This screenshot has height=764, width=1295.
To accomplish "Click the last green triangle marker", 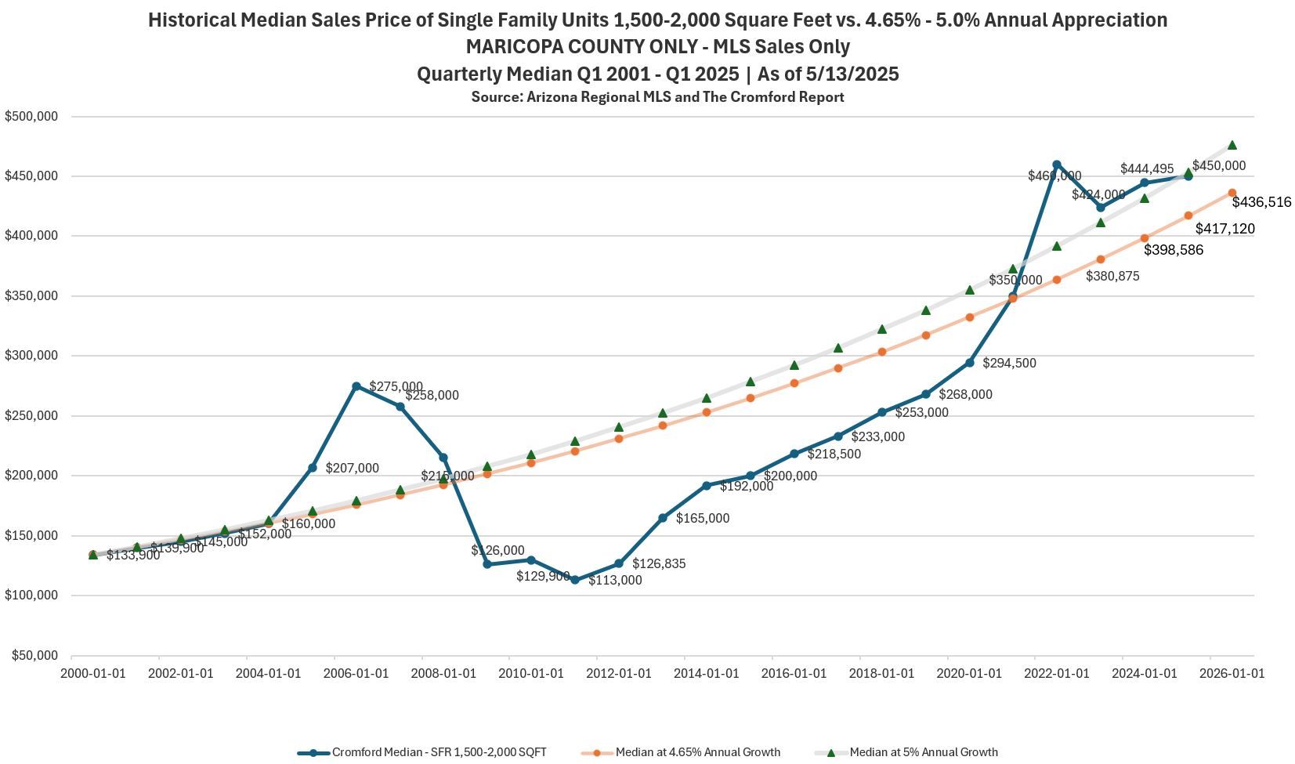I will 1232,145.
